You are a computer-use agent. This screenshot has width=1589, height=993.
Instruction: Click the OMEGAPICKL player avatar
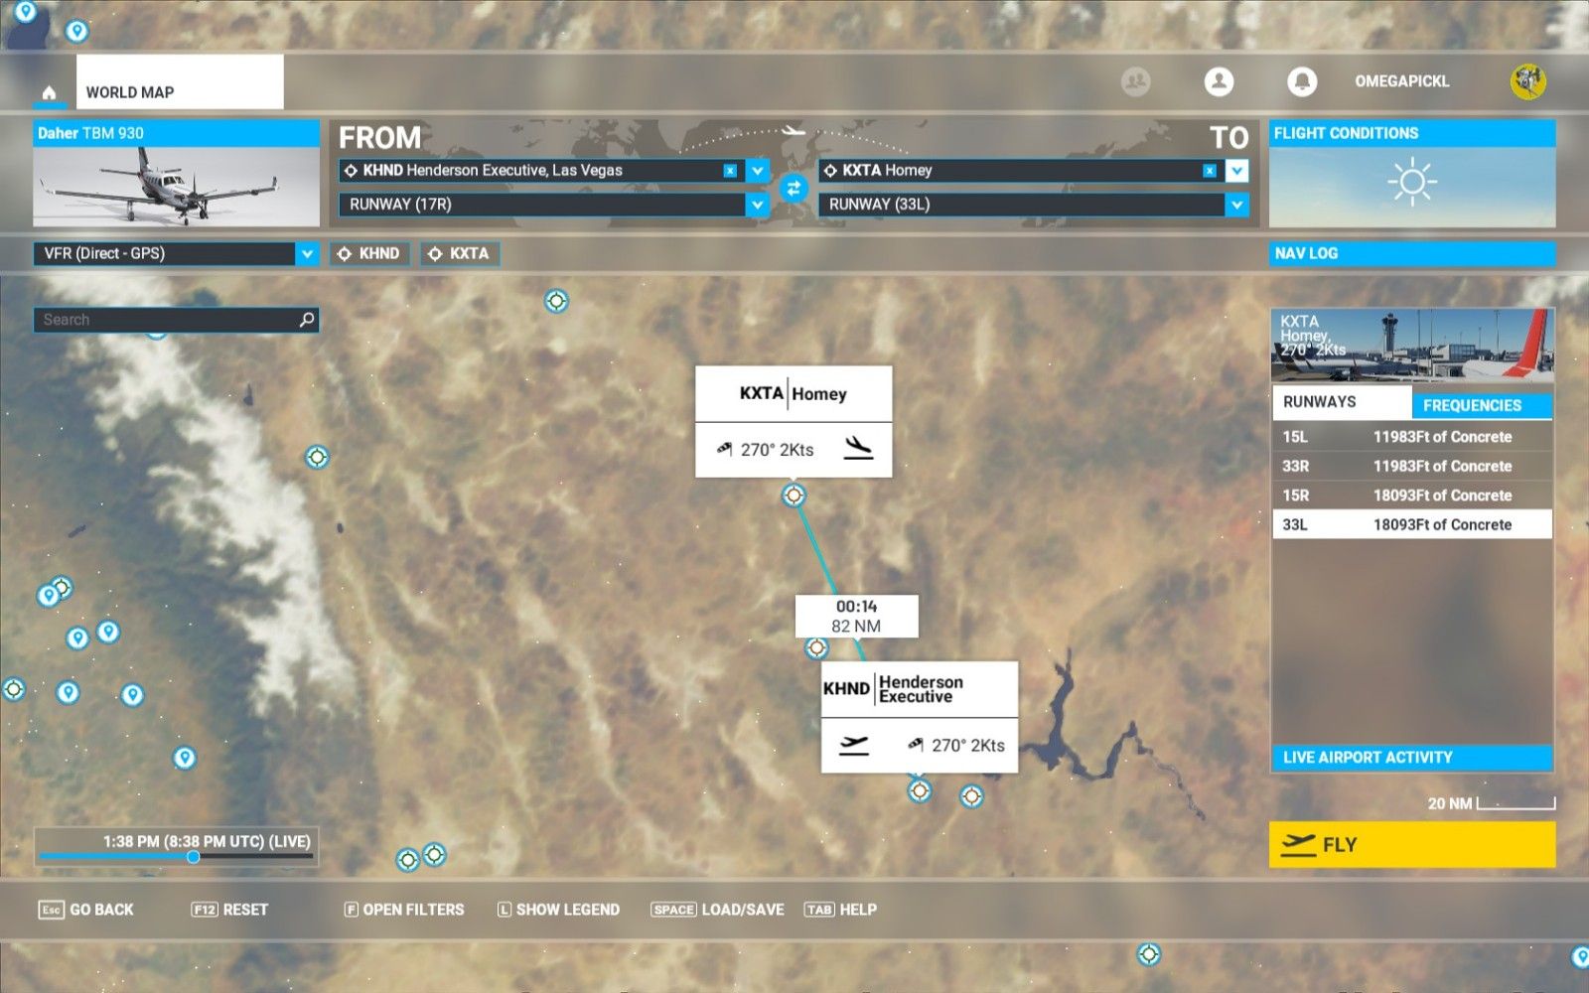(x=1527, y=81)
